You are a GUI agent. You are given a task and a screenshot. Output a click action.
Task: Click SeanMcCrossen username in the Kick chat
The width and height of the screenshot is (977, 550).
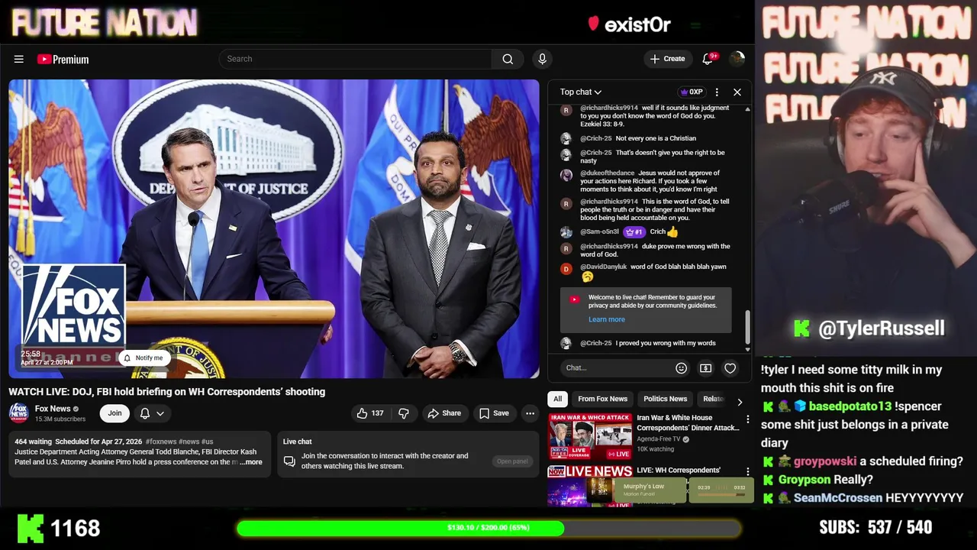coord(838,498)
